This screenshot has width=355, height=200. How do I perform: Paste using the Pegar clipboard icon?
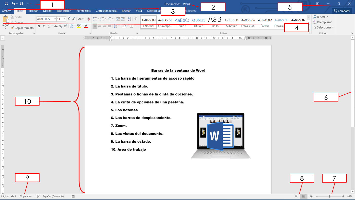tap(5, 19)
